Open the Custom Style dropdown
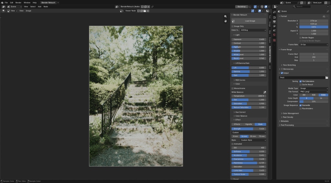Image resolution: width=331 pixels, height=183 pixels. pyautogui.click(x=253, y=140)
